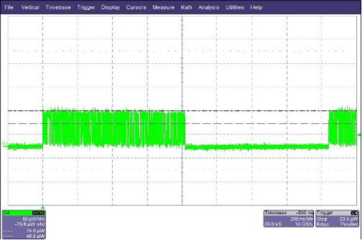Open the Timebase menu
The image size is (362, 240).
58,8
